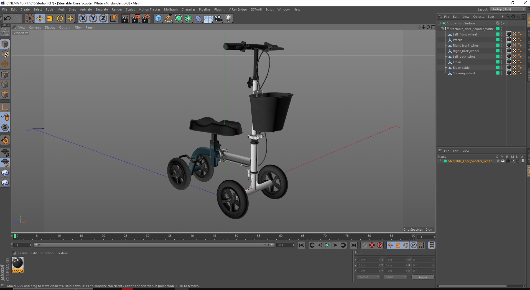Click the Undo arrow icon
The image size is (530, 290).
click(x=7, y=19)
